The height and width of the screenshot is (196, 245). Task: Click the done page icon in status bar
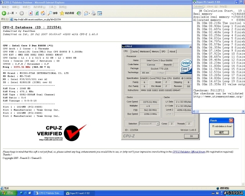[x=2, y=188]
